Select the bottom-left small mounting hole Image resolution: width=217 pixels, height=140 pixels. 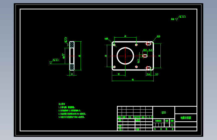tap(114, 67)
